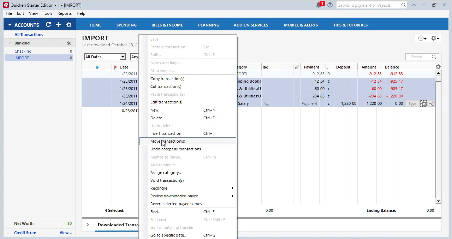Image resolution: width=452 pixels, height=239 pixels.
Task: Select Edit transaction(s)
Action: click(188, 102)
